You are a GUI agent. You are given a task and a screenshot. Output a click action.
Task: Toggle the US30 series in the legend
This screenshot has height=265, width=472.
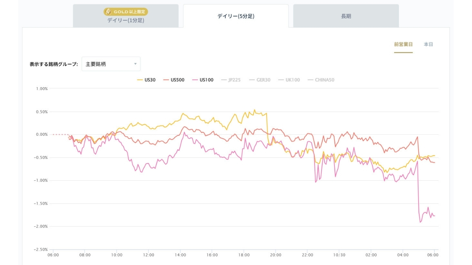[146, 80]
